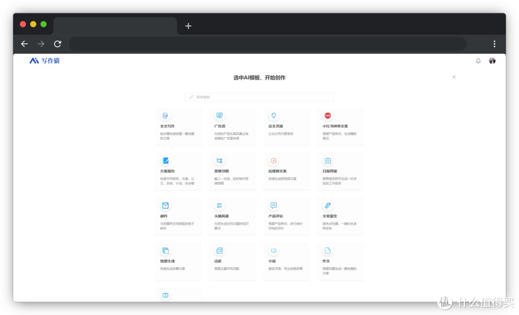Select the 短视频文案 title
The height and width of the screenshot is (315, 519).
coord(278,171)
